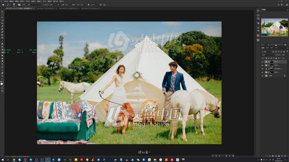This screenshot has width=289, height=162.
Task: Toggle lock image pixels brush icon
Action: 269,58
